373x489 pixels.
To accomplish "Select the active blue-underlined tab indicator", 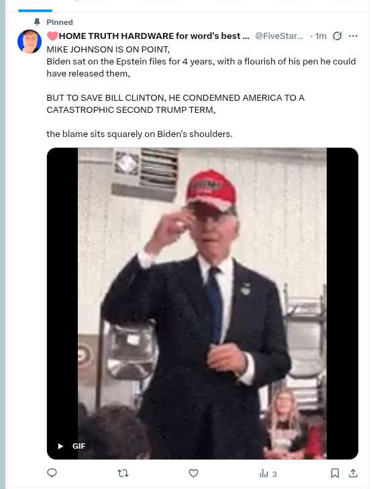I will click(x=35, y=11).
